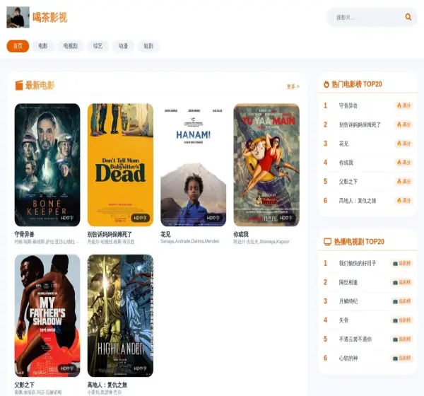Click 追剧榜 badge for 我们愉快的好日子

pos(401,263)
